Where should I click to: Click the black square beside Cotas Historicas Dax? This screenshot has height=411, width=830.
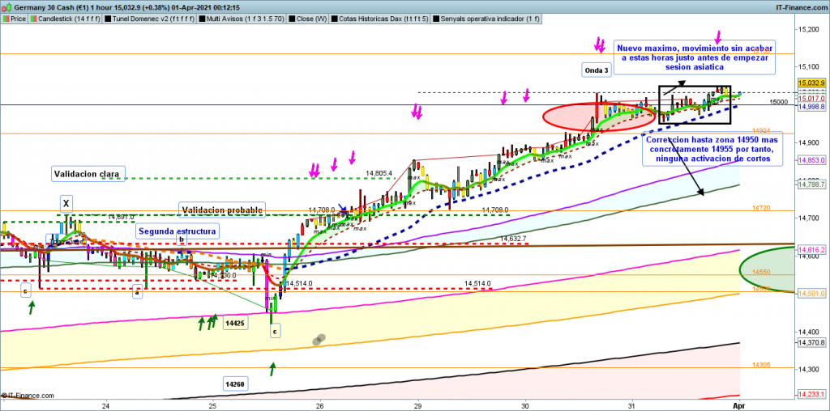point(334,17)
